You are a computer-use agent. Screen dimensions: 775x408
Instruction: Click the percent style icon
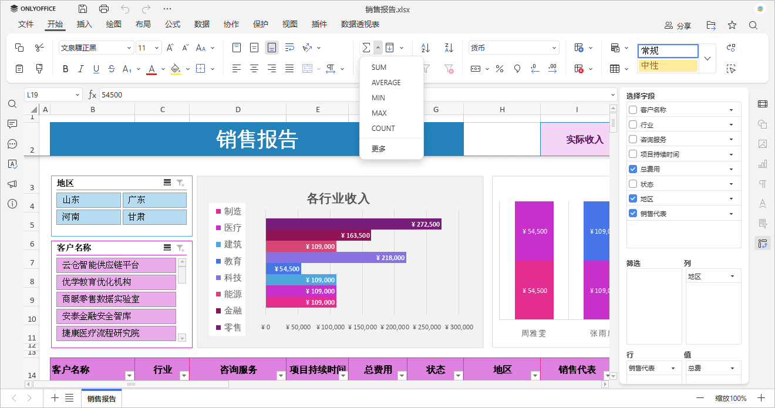tap(500, 69)
